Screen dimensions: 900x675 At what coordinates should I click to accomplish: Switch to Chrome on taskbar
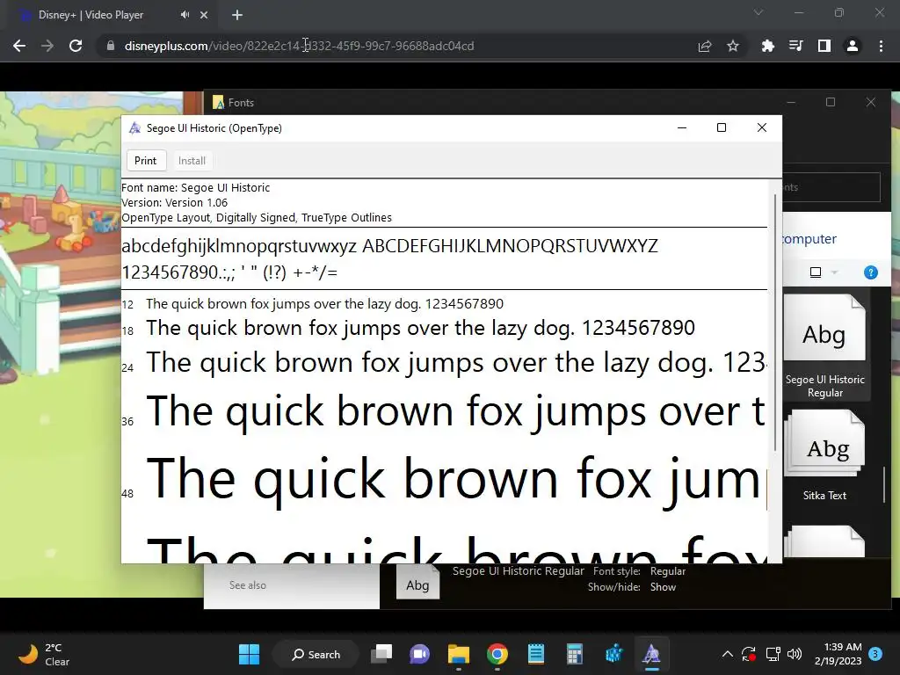click(497, 654)
